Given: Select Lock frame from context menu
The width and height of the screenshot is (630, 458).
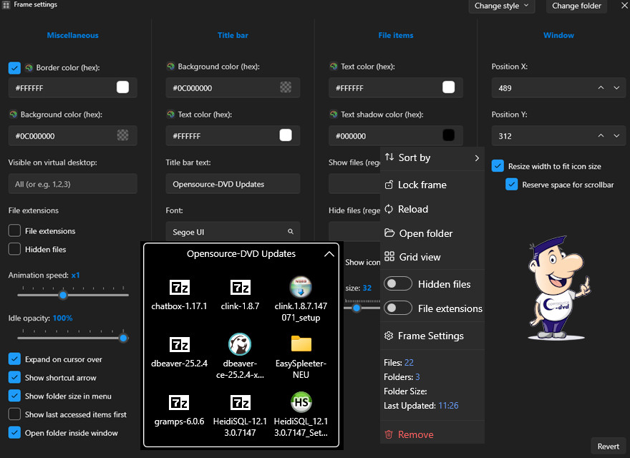Looking at the screenshot, I should pyautogui.click(x=422, y=185).
